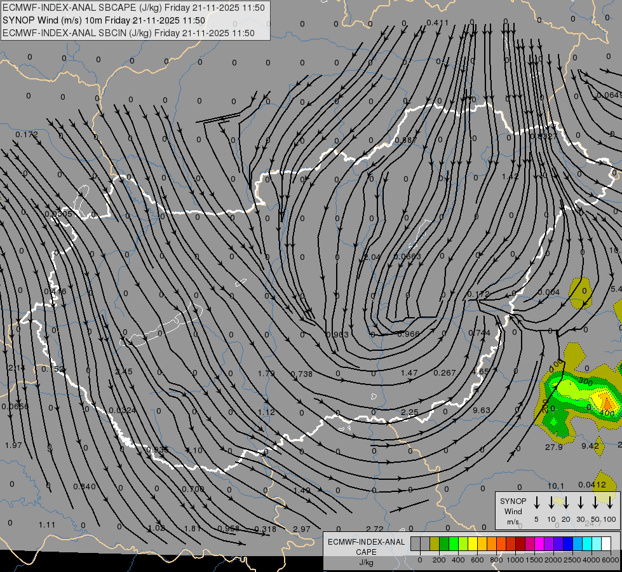Viewport: 622px width, 572px height.
Task: Click the 1.49 value on the map
Action: 302,491
